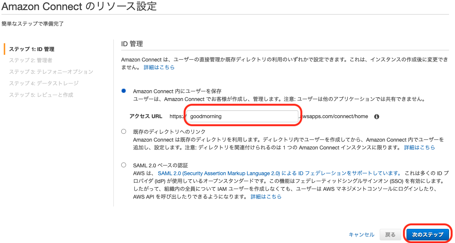Open 詳細はこちら link under ID 管理 description
This screenshot has height=243, width=455.
159,67
